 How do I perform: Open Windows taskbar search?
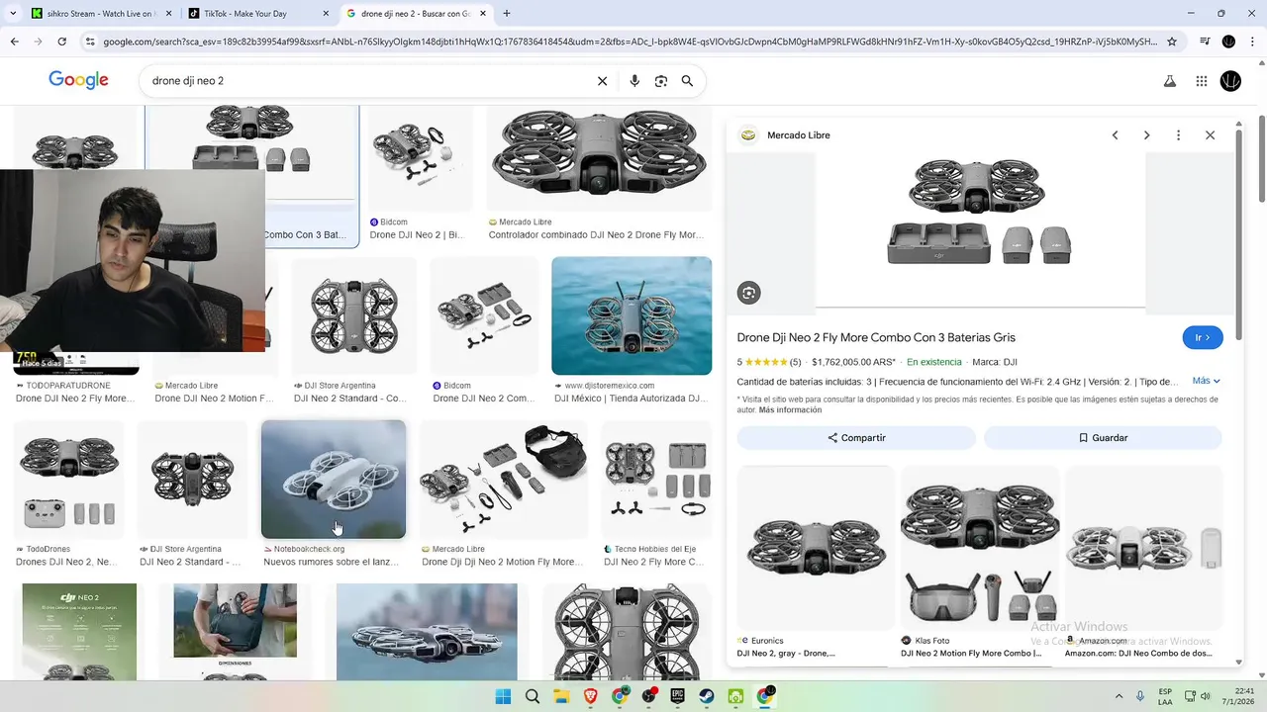click(533, 696)
